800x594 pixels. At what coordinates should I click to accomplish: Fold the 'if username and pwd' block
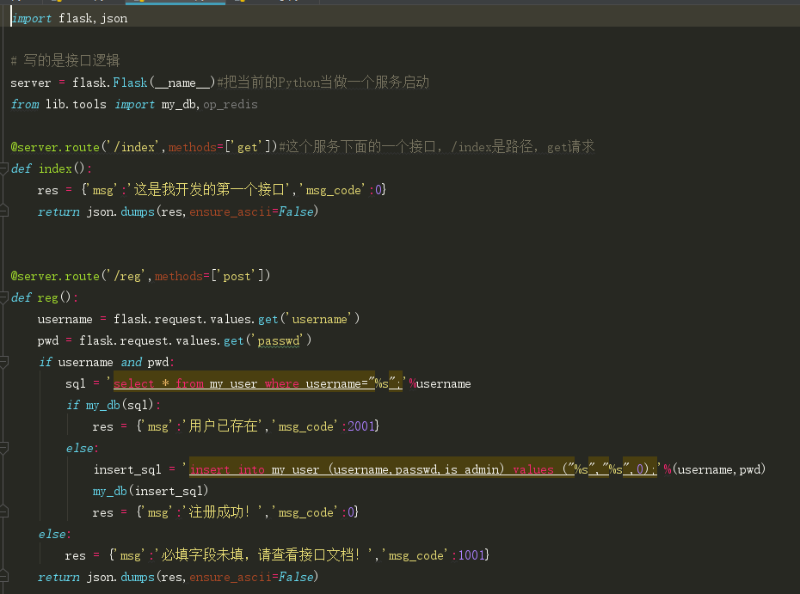[x=3, y=362]
